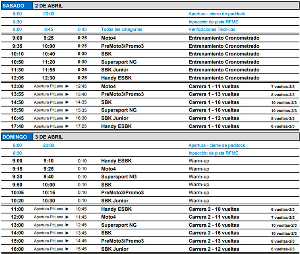Click 'Inpección de pista RFME' under DOMINGO
The height and width of the screenshot is (254, 300).
click(x=213, y=153)
